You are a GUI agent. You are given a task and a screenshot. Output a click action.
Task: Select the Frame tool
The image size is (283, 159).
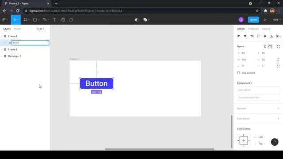pyautogui.click(x=25, y=19)
